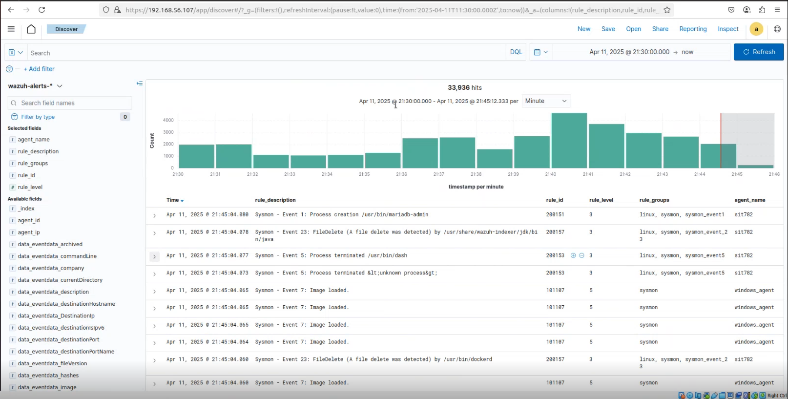Expand the wazuh-indexer FileDelete row
Image resolution: width=788 pixels, height=399 pixels.
pos(154,233)
